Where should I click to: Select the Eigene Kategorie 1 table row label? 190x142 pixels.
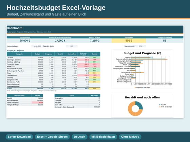coord(14,84)
